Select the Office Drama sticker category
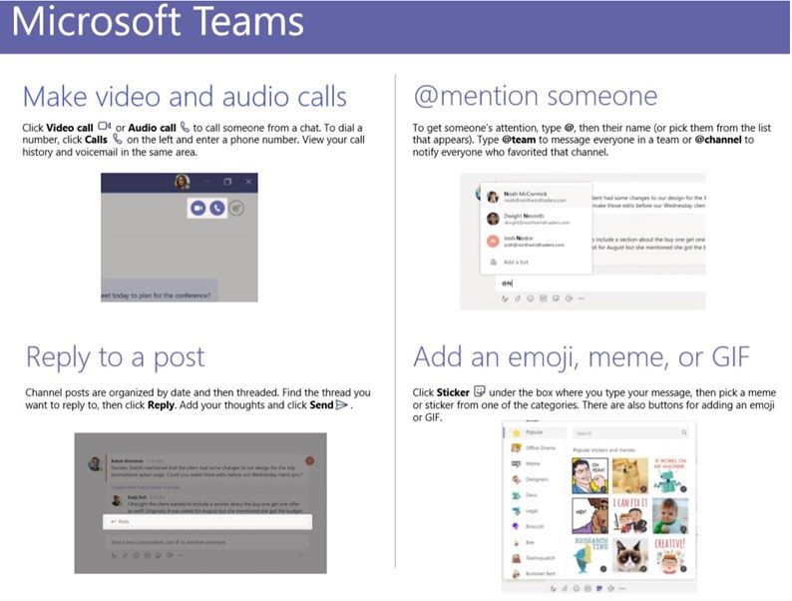Image resolution: width=792 pixels, height=601 pixels. click(534, 448)
